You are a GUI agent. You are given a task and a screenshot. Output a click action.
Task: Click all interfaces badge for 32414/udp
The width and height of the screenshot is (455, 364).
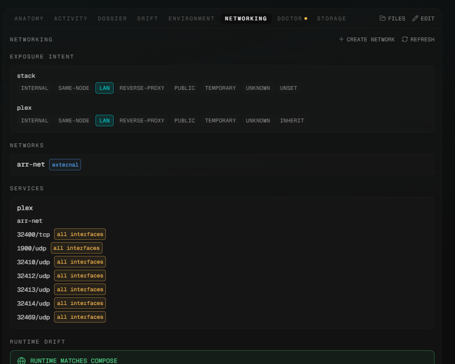pyautogui.click(x=80, y=303)
